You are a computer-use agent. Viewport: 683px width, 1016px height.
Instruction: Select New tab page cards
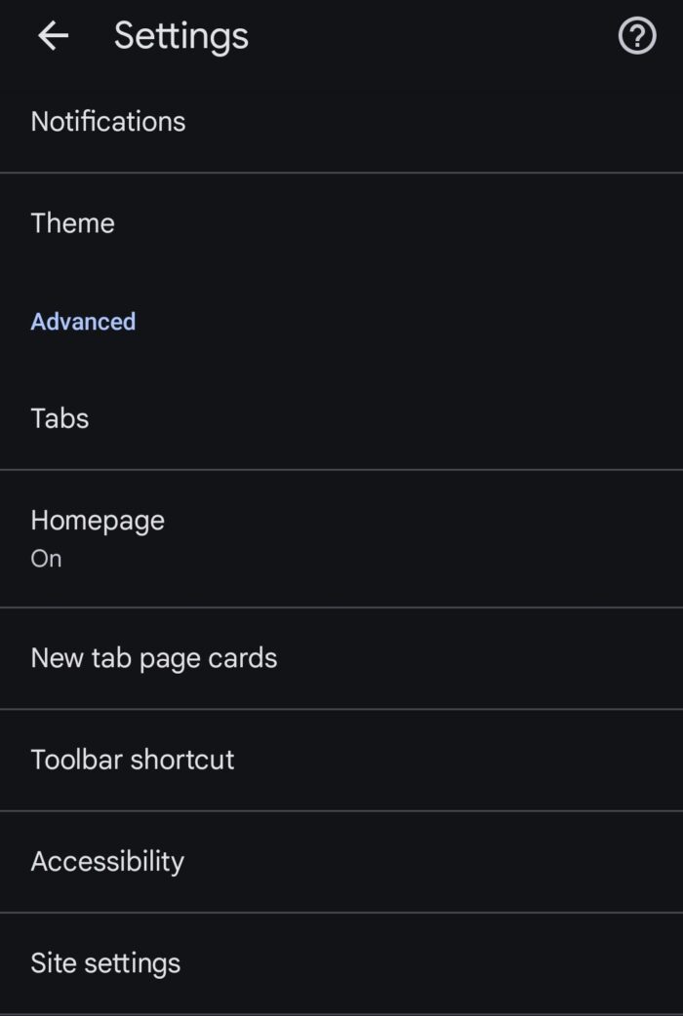(x=154, y=657)
